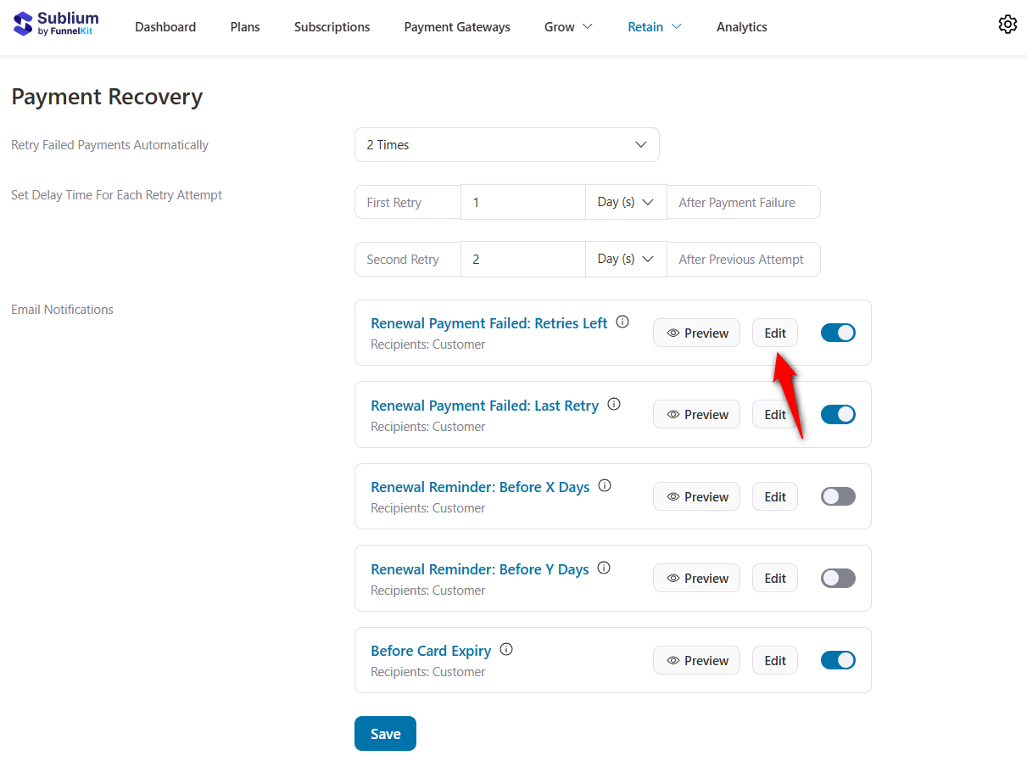1027x767 pixels.
Task: Disable the Renewal Payment Failed: Retries Left email
Action: point(838,333)
